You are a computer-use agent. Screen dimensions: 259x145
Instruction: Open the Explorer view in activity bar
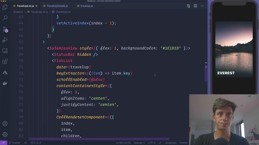coord(5,7)
